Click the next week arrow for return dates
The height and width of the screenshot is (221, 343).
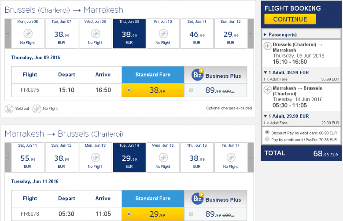click(251, 157)
